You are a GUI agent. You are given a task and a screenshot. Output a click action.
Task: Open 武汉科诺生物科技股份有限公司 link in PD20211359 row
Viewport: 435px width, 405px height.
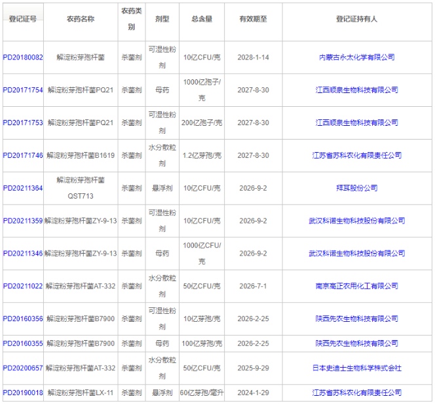pyautogui.click(x=357, y=222)
